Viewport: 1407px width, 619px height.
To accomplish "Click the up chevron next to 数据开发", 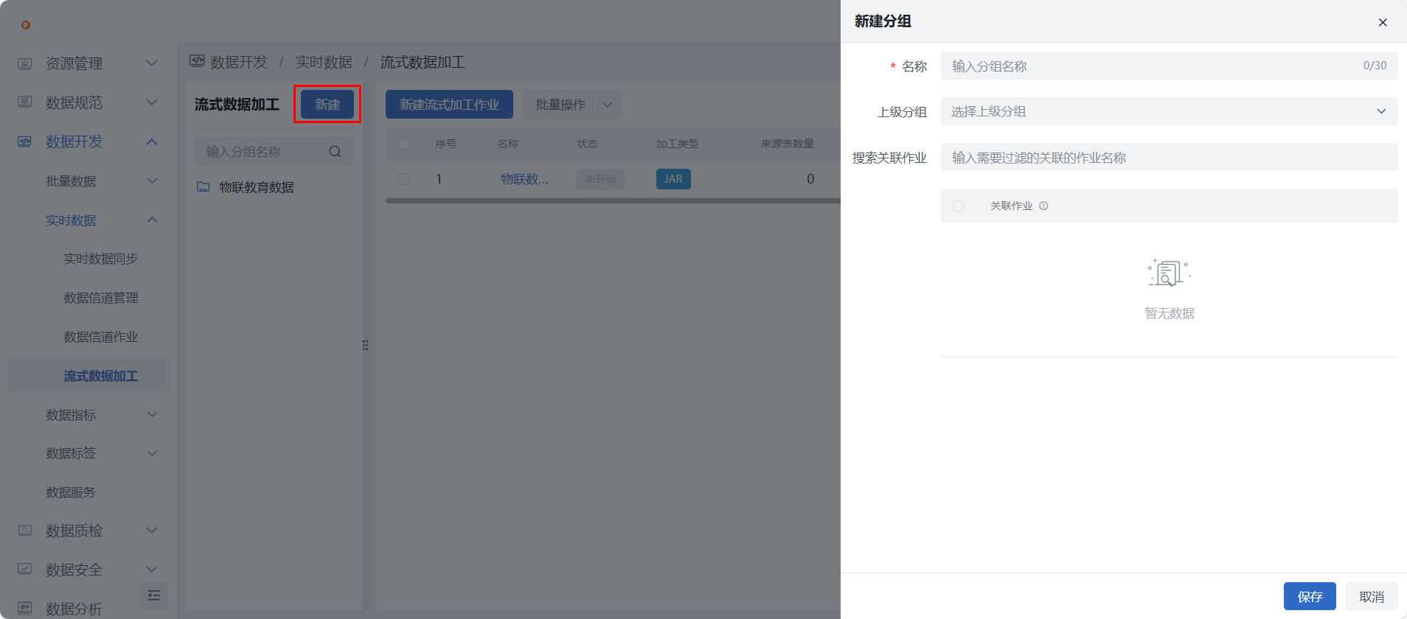I will coord(152,141).
